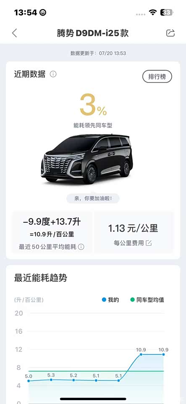Open info icon next to 最近50公里平均能耗

(81, 247)
